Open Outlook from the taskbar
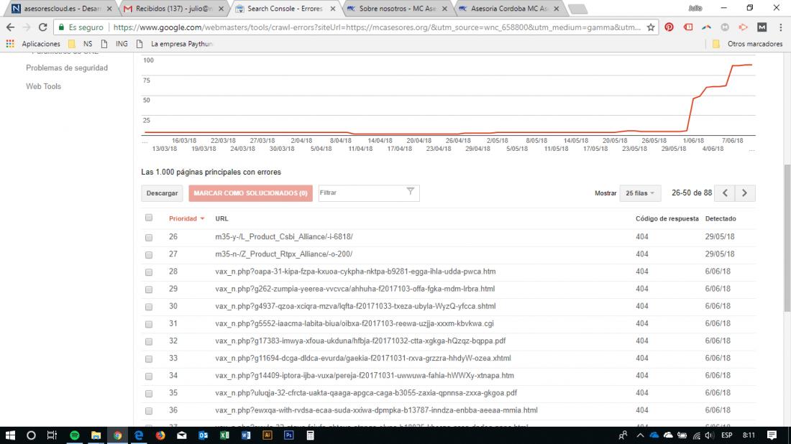The height and width of the screenshot is (444, 791). (204, 435)
